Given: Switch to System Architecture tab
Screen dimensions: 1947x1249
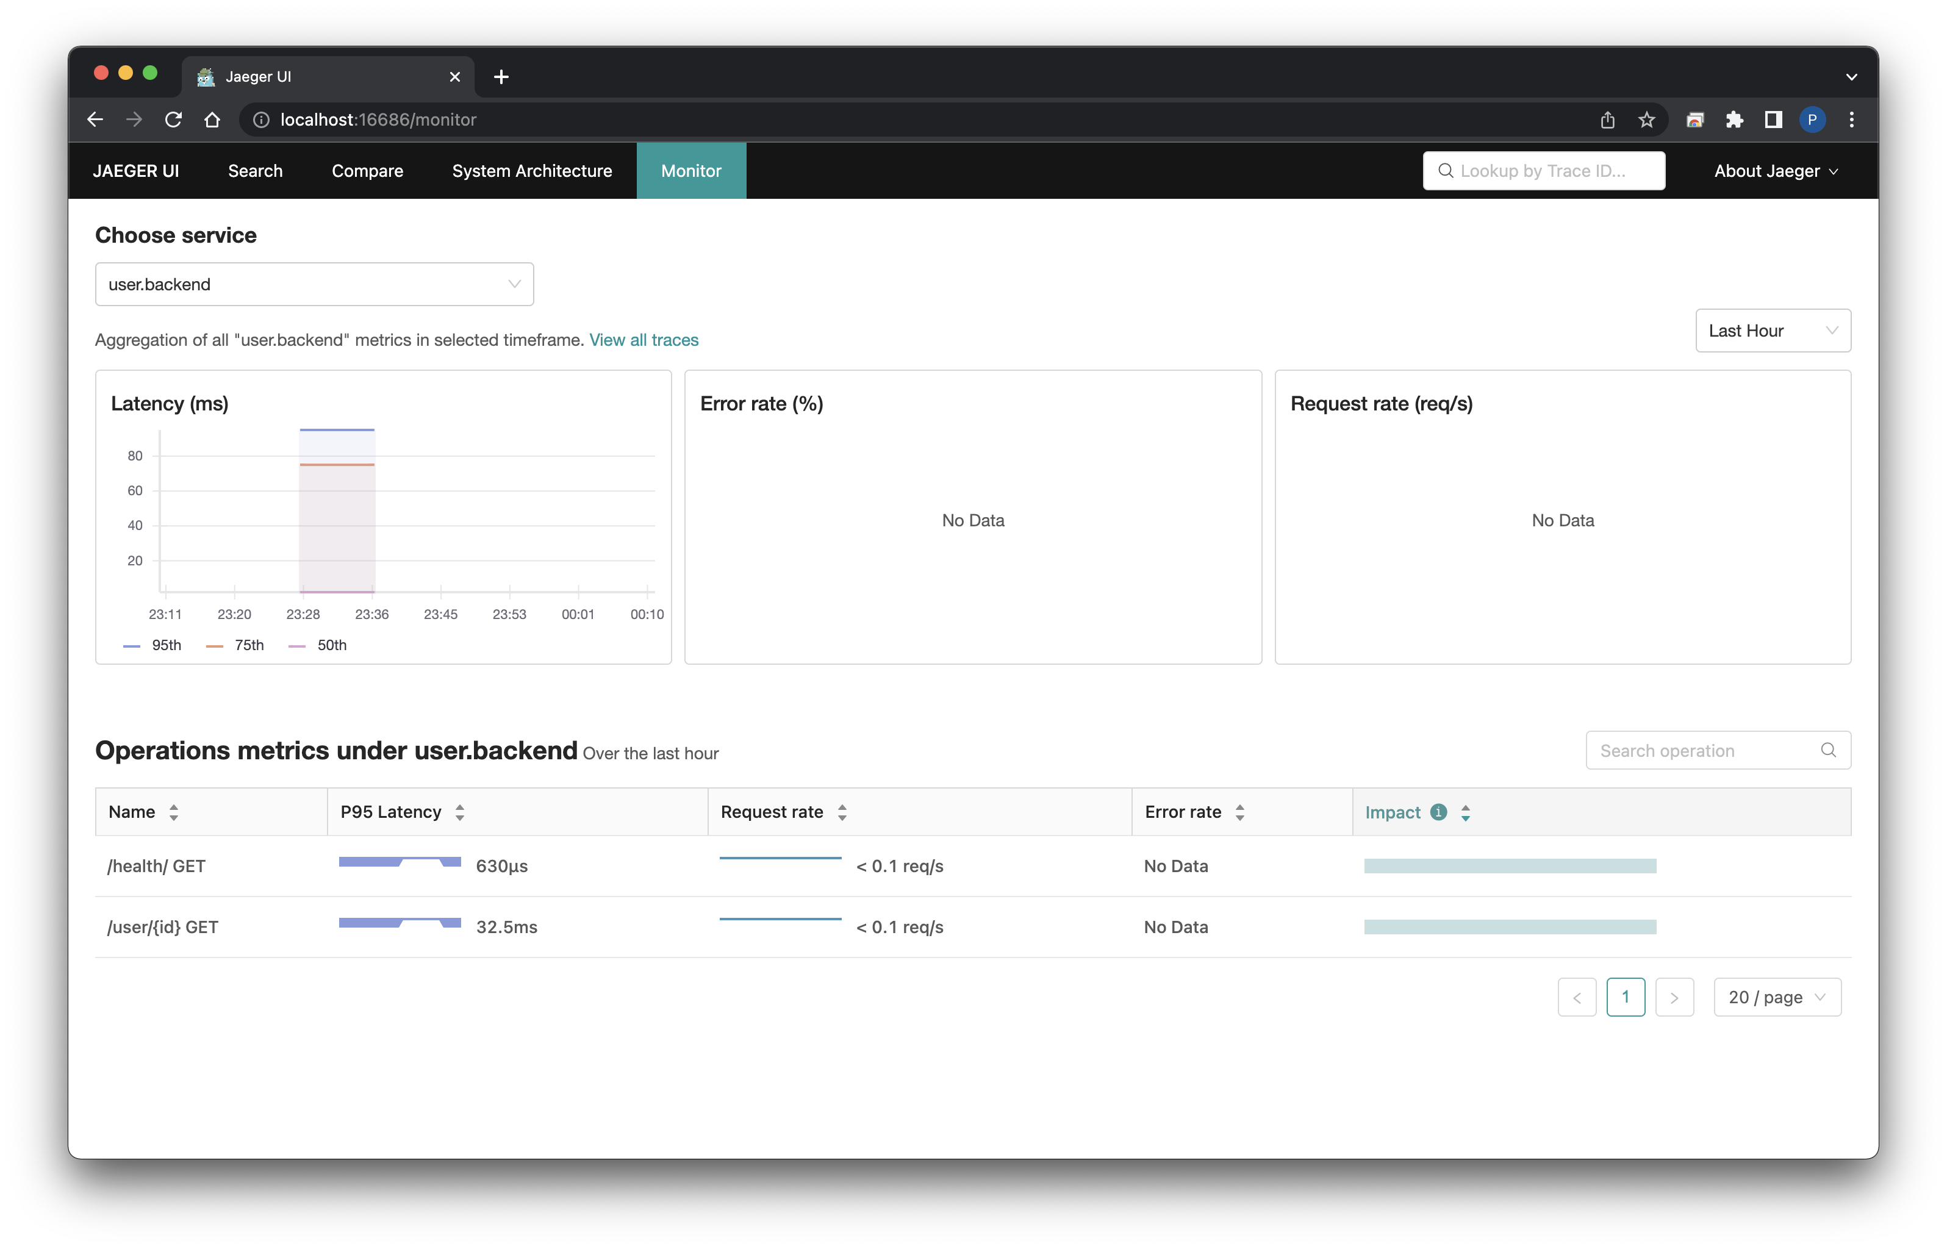Looking at the screenshot, I should [532, 171].
